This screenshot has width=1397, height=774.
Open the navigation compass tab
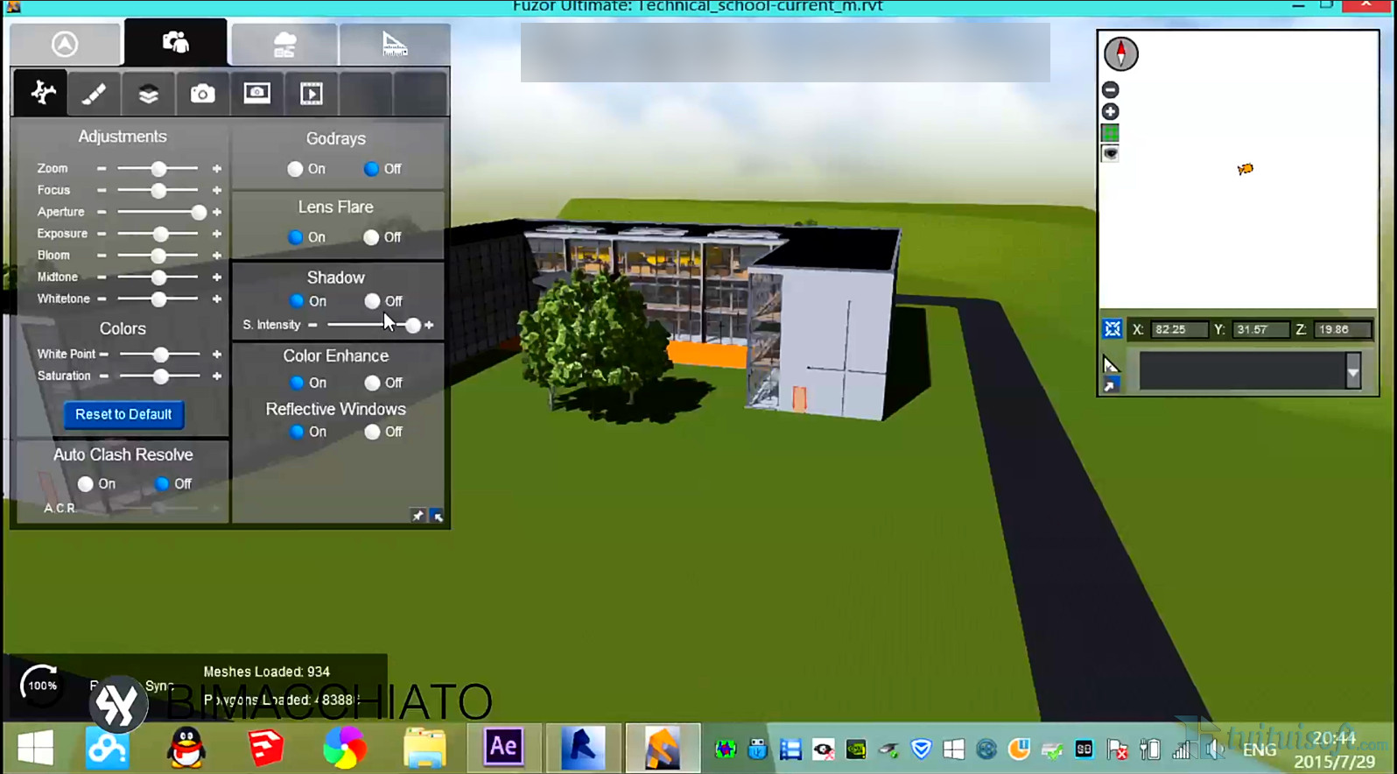coord(65,44)
